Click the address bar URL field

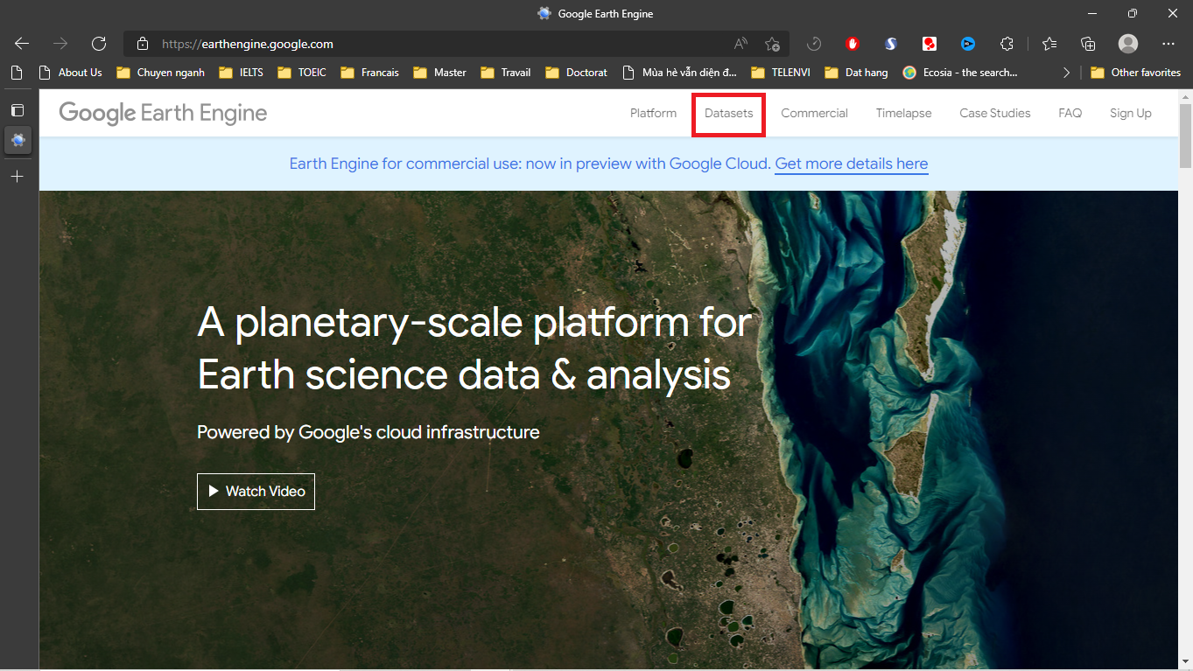click(438, 44)
